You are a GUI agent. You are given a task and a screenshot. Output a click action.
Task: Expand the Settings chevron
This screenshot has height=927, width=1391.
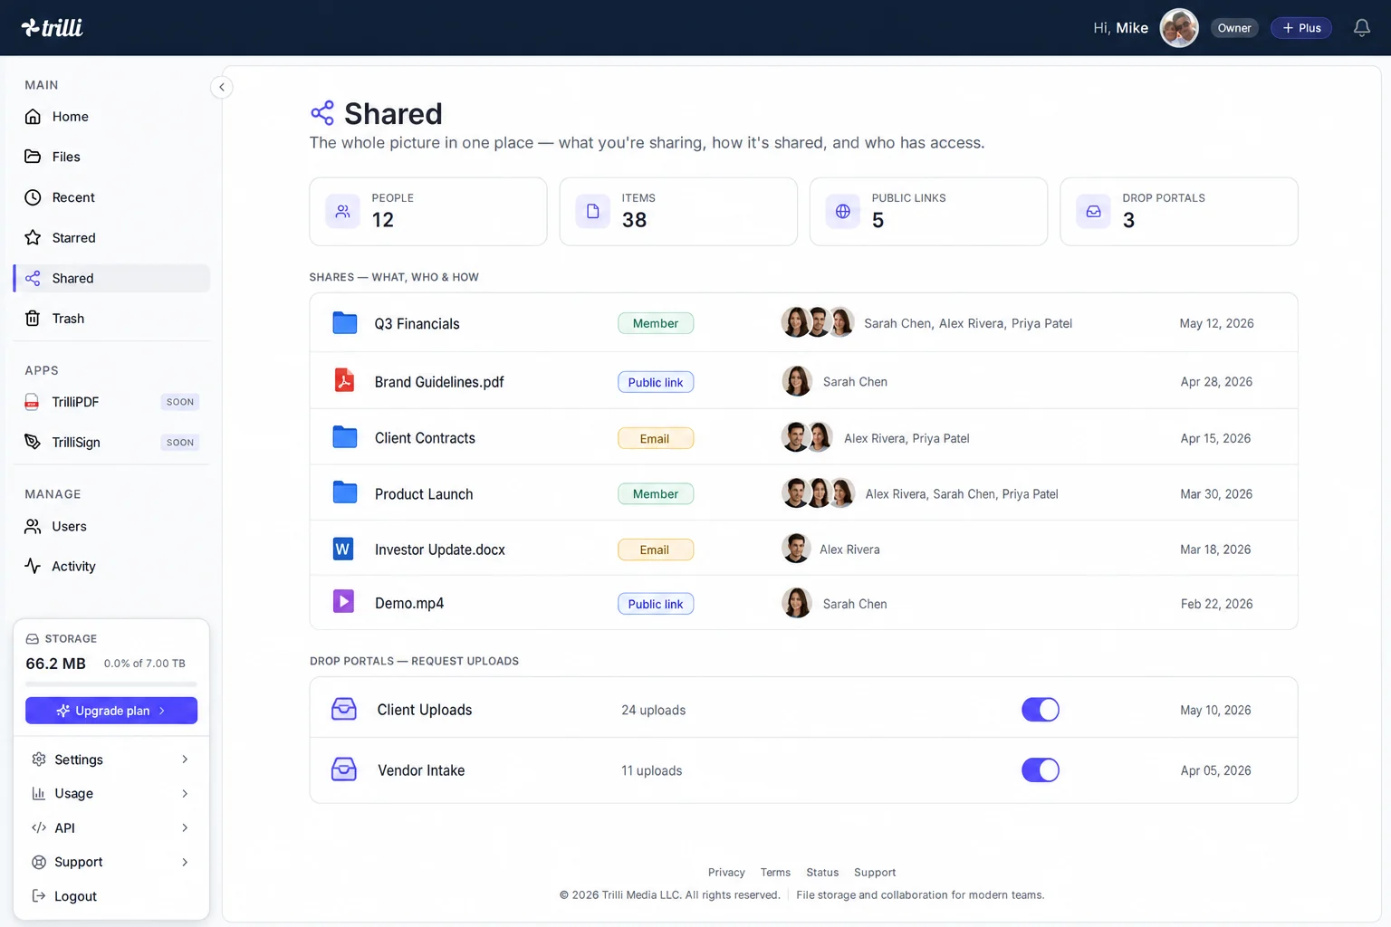pos(185,760)
